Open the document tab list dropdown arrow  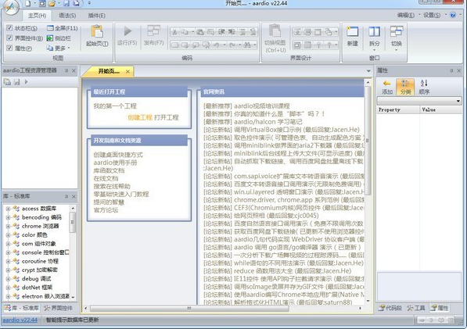click(368, 71)
